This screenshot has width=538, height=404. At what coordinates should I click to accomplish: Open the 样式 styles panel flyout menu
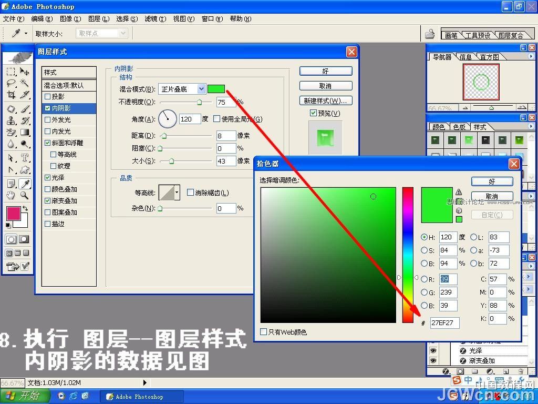(531, 126)
